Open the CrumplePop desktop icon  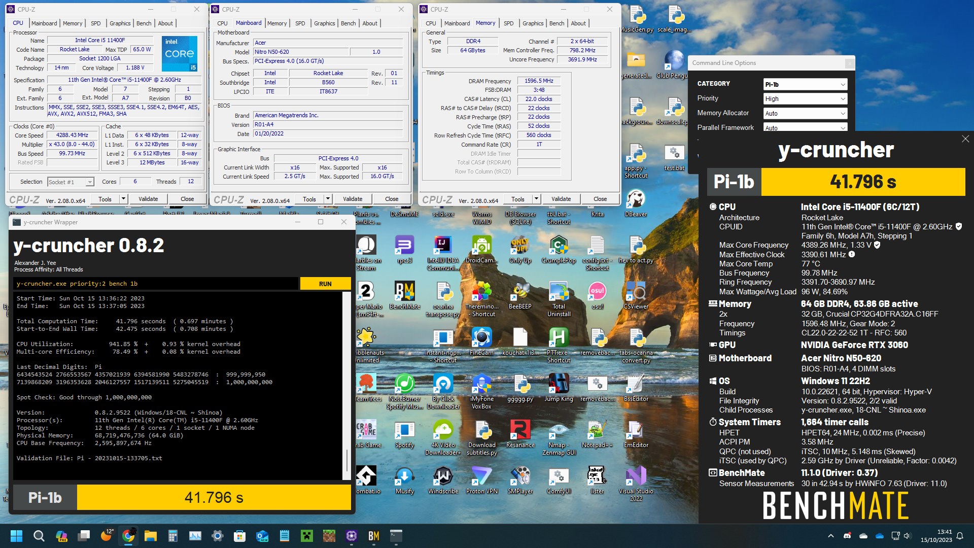(559, 250)
